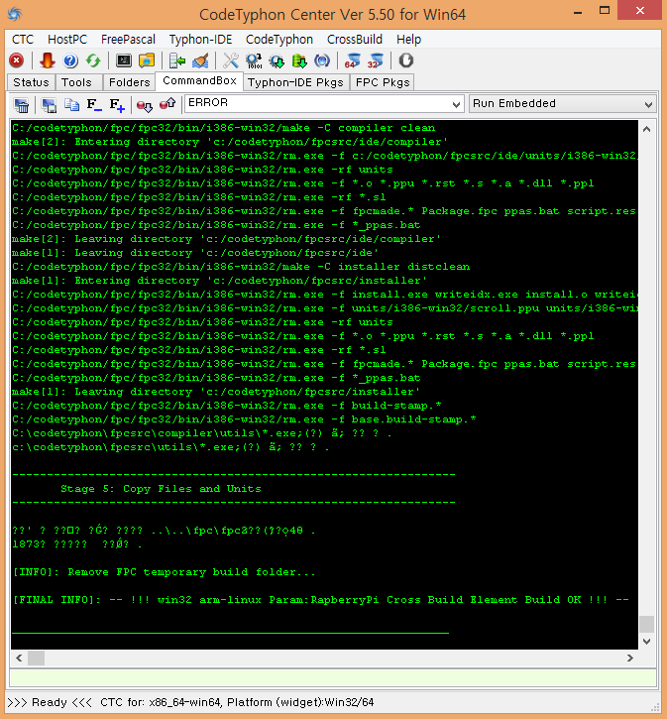Open the CTC menu
This screenshot has height=719, width=667.
[x=23, y=40]
